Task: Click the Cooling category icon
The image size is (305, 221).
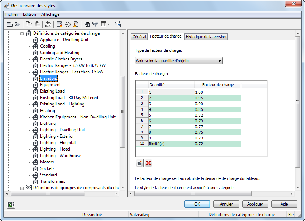Action: [x=35, y=46]
